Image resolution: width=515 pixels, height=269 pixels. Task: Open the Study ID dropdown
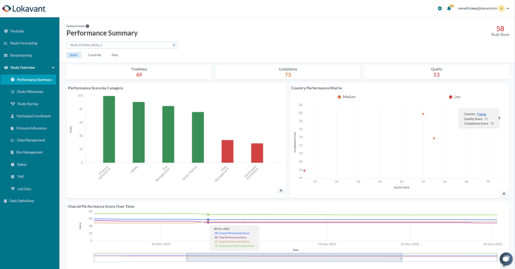tap(122, 45)
